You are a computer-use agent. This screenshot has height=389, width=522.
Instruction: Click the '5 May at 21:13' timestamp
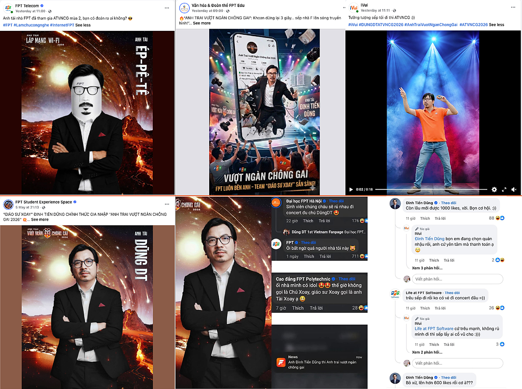click(27, 207)
